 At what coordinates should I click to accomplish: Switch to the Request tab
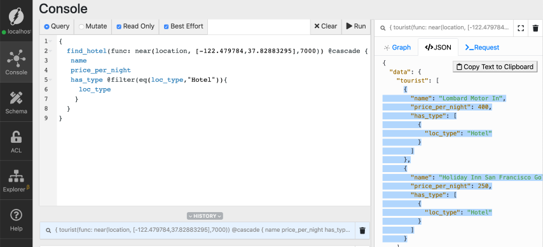482,48
